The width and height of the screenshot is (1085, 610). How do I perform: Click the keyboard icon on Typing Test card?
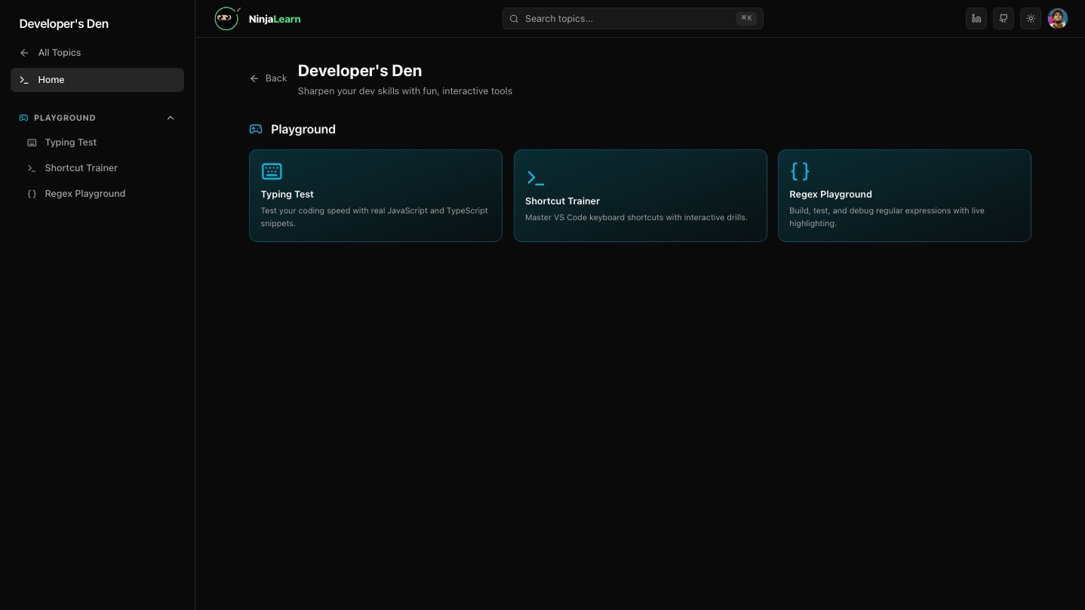[x=272, y=171]
